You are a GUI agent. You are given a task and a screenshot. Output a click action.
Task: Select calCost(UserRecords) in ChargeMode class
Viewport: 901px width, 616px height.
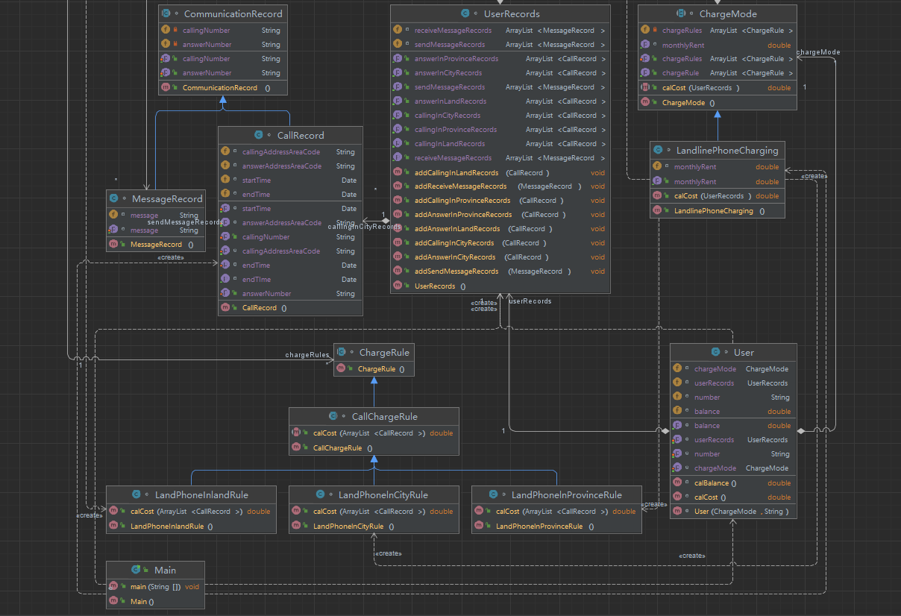718,88
